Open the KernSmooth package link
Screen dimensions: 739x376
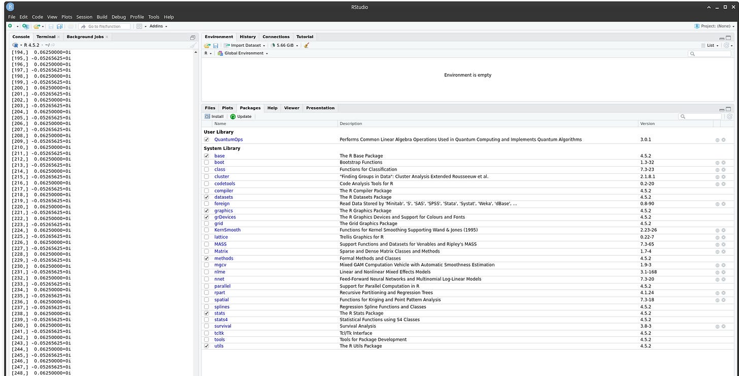pyautogui.click(x=227, y=230)
